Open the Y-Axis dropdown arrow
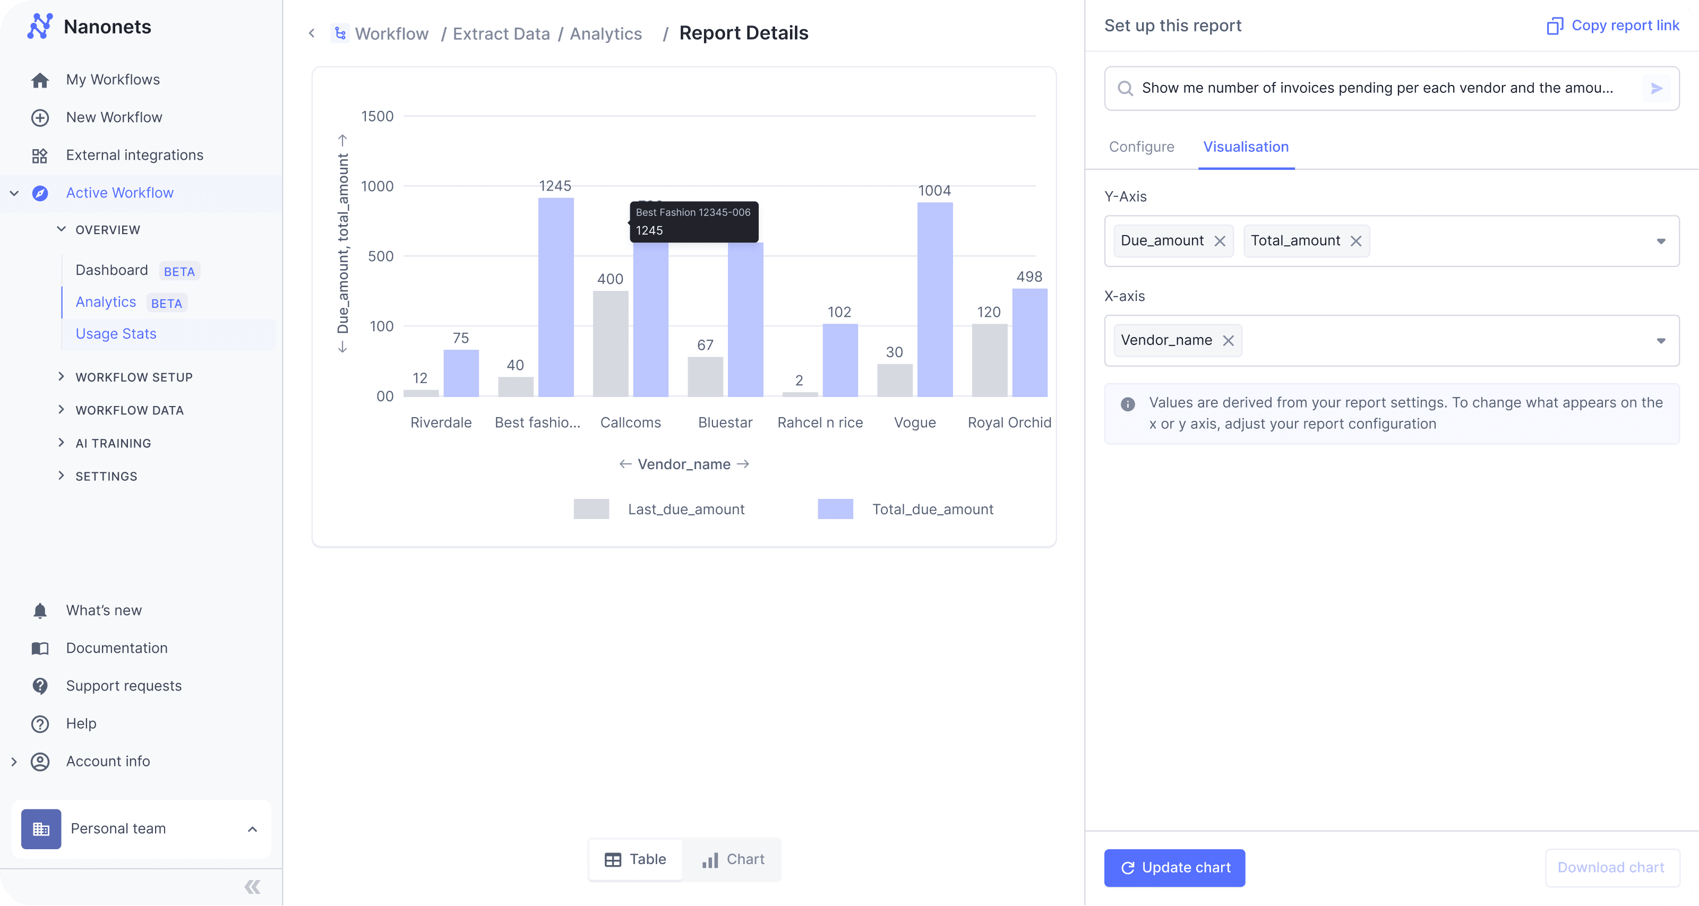 (x=1661, y=241)
